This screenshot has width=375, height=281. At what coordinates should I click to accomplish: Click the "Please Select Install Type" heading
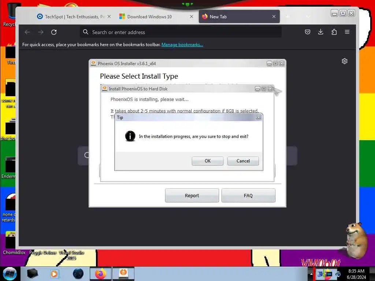[x=139, y=76]
